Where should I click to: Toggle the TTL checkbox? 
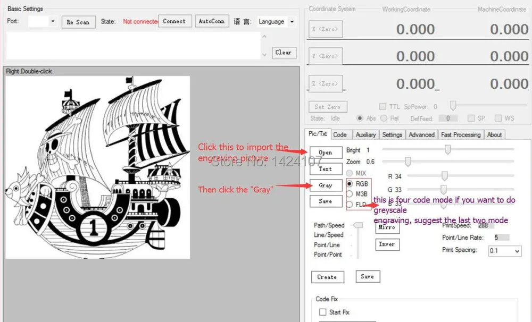(383, 106)
